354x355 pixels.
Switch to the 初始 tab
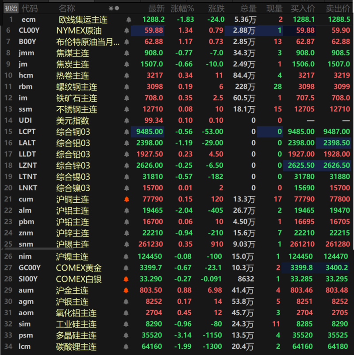(10, 8)
